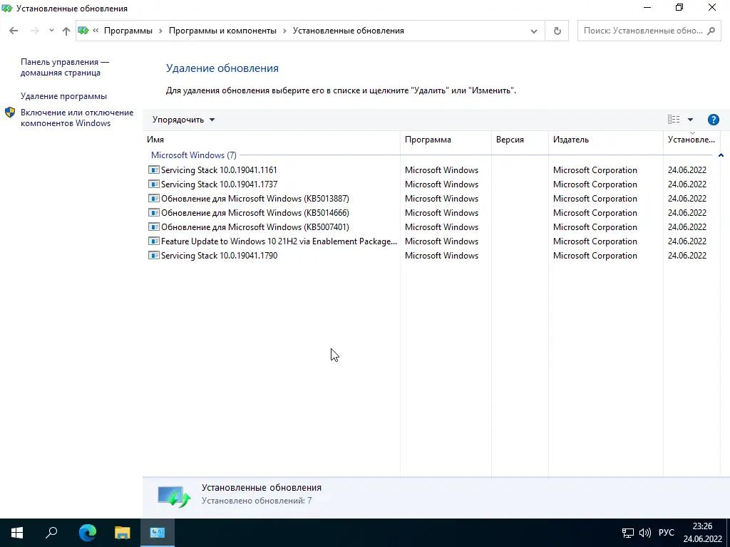Viewport: 730px width, 547px height.
Task: Open the Windows Start menu
Action: point(17,533)
